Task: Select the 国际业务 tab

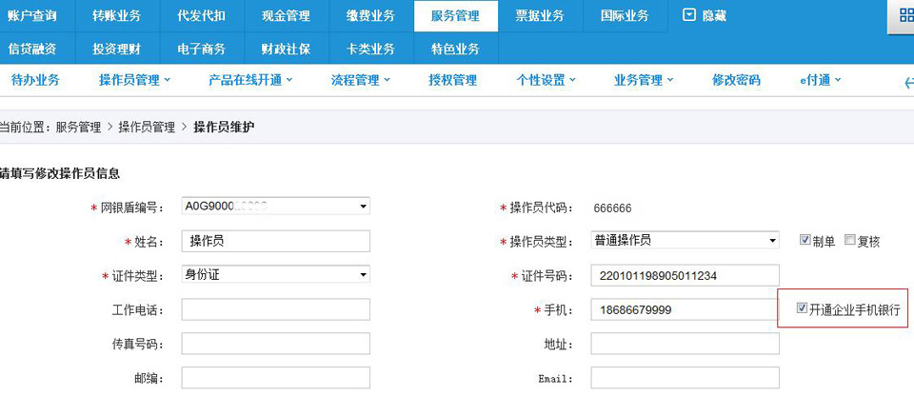Action: 625,16
